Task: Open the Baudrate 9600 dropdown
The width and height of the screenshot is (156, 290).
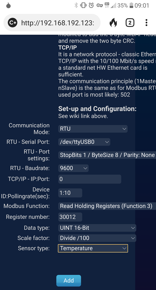Action: click(x=73, y=168)
